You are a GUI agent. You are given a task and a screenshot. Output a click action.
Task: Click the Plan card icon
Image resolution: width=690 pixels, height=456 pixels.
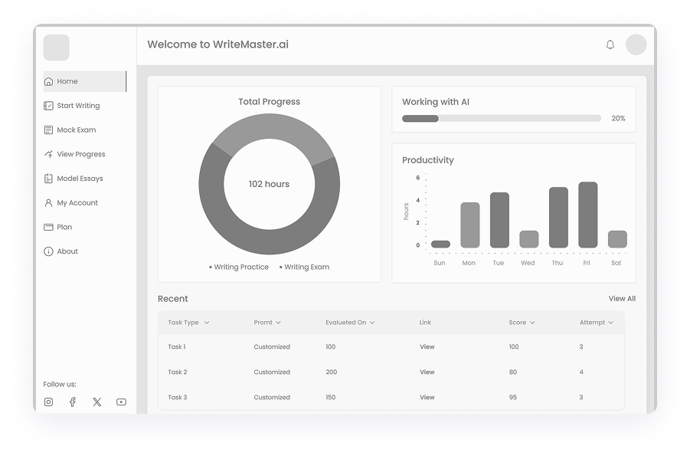(x=48, y=227)
